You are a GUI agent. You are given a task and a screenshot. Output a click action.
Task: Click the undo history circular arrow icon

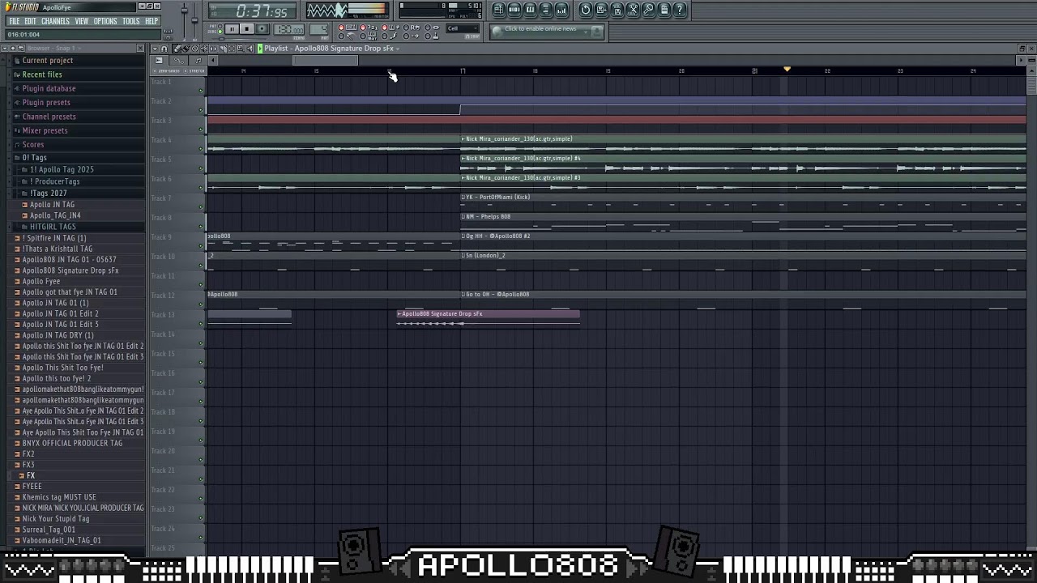click(585, 10)
